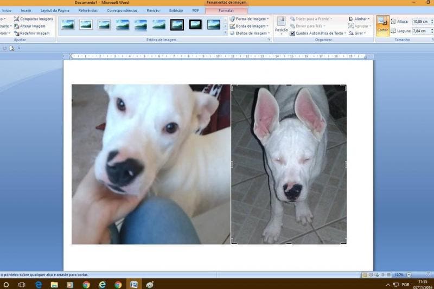Open the Girar rotate dropdown

(359, 33)
